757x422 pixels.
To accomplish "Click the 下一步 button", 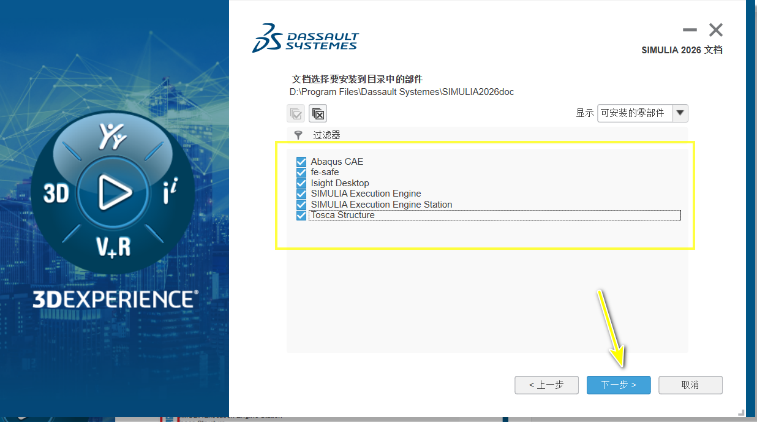I will pos(619,385).
